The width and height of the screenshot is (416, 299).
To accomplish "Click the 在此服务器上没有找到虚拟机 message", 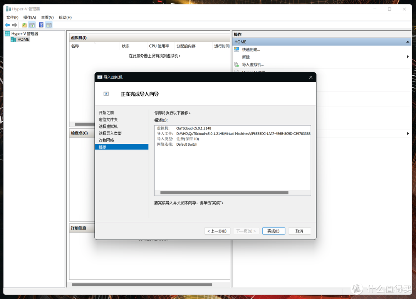I will pos(154,56).
